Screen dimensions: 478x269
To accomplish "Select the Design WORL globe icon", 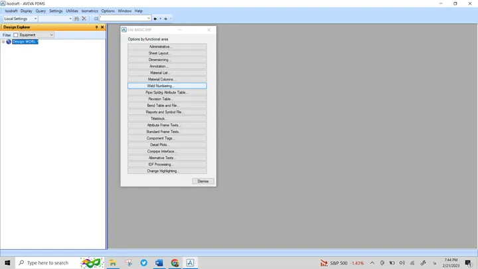I will point(9,41).
